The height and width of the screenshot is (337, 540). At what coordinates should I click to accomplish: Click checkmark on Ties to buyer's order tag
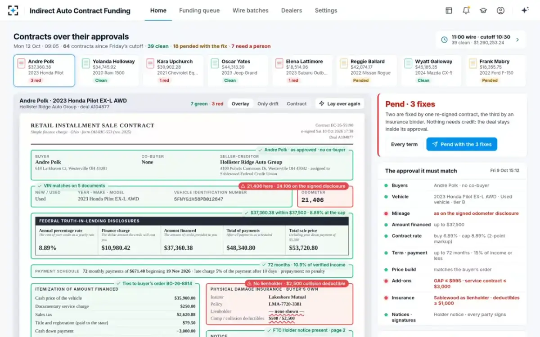pos(118,284)
